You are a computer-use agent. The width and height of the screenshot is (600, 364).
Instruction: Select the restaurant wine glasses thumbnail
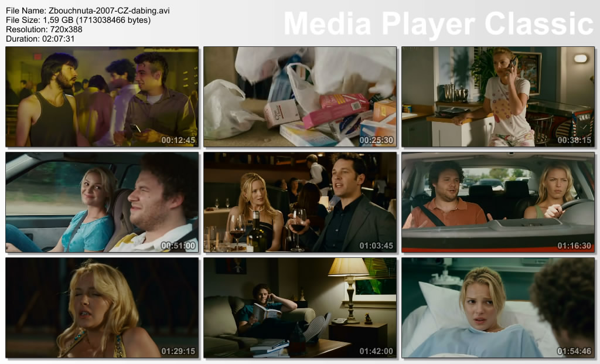pos(300,202)
